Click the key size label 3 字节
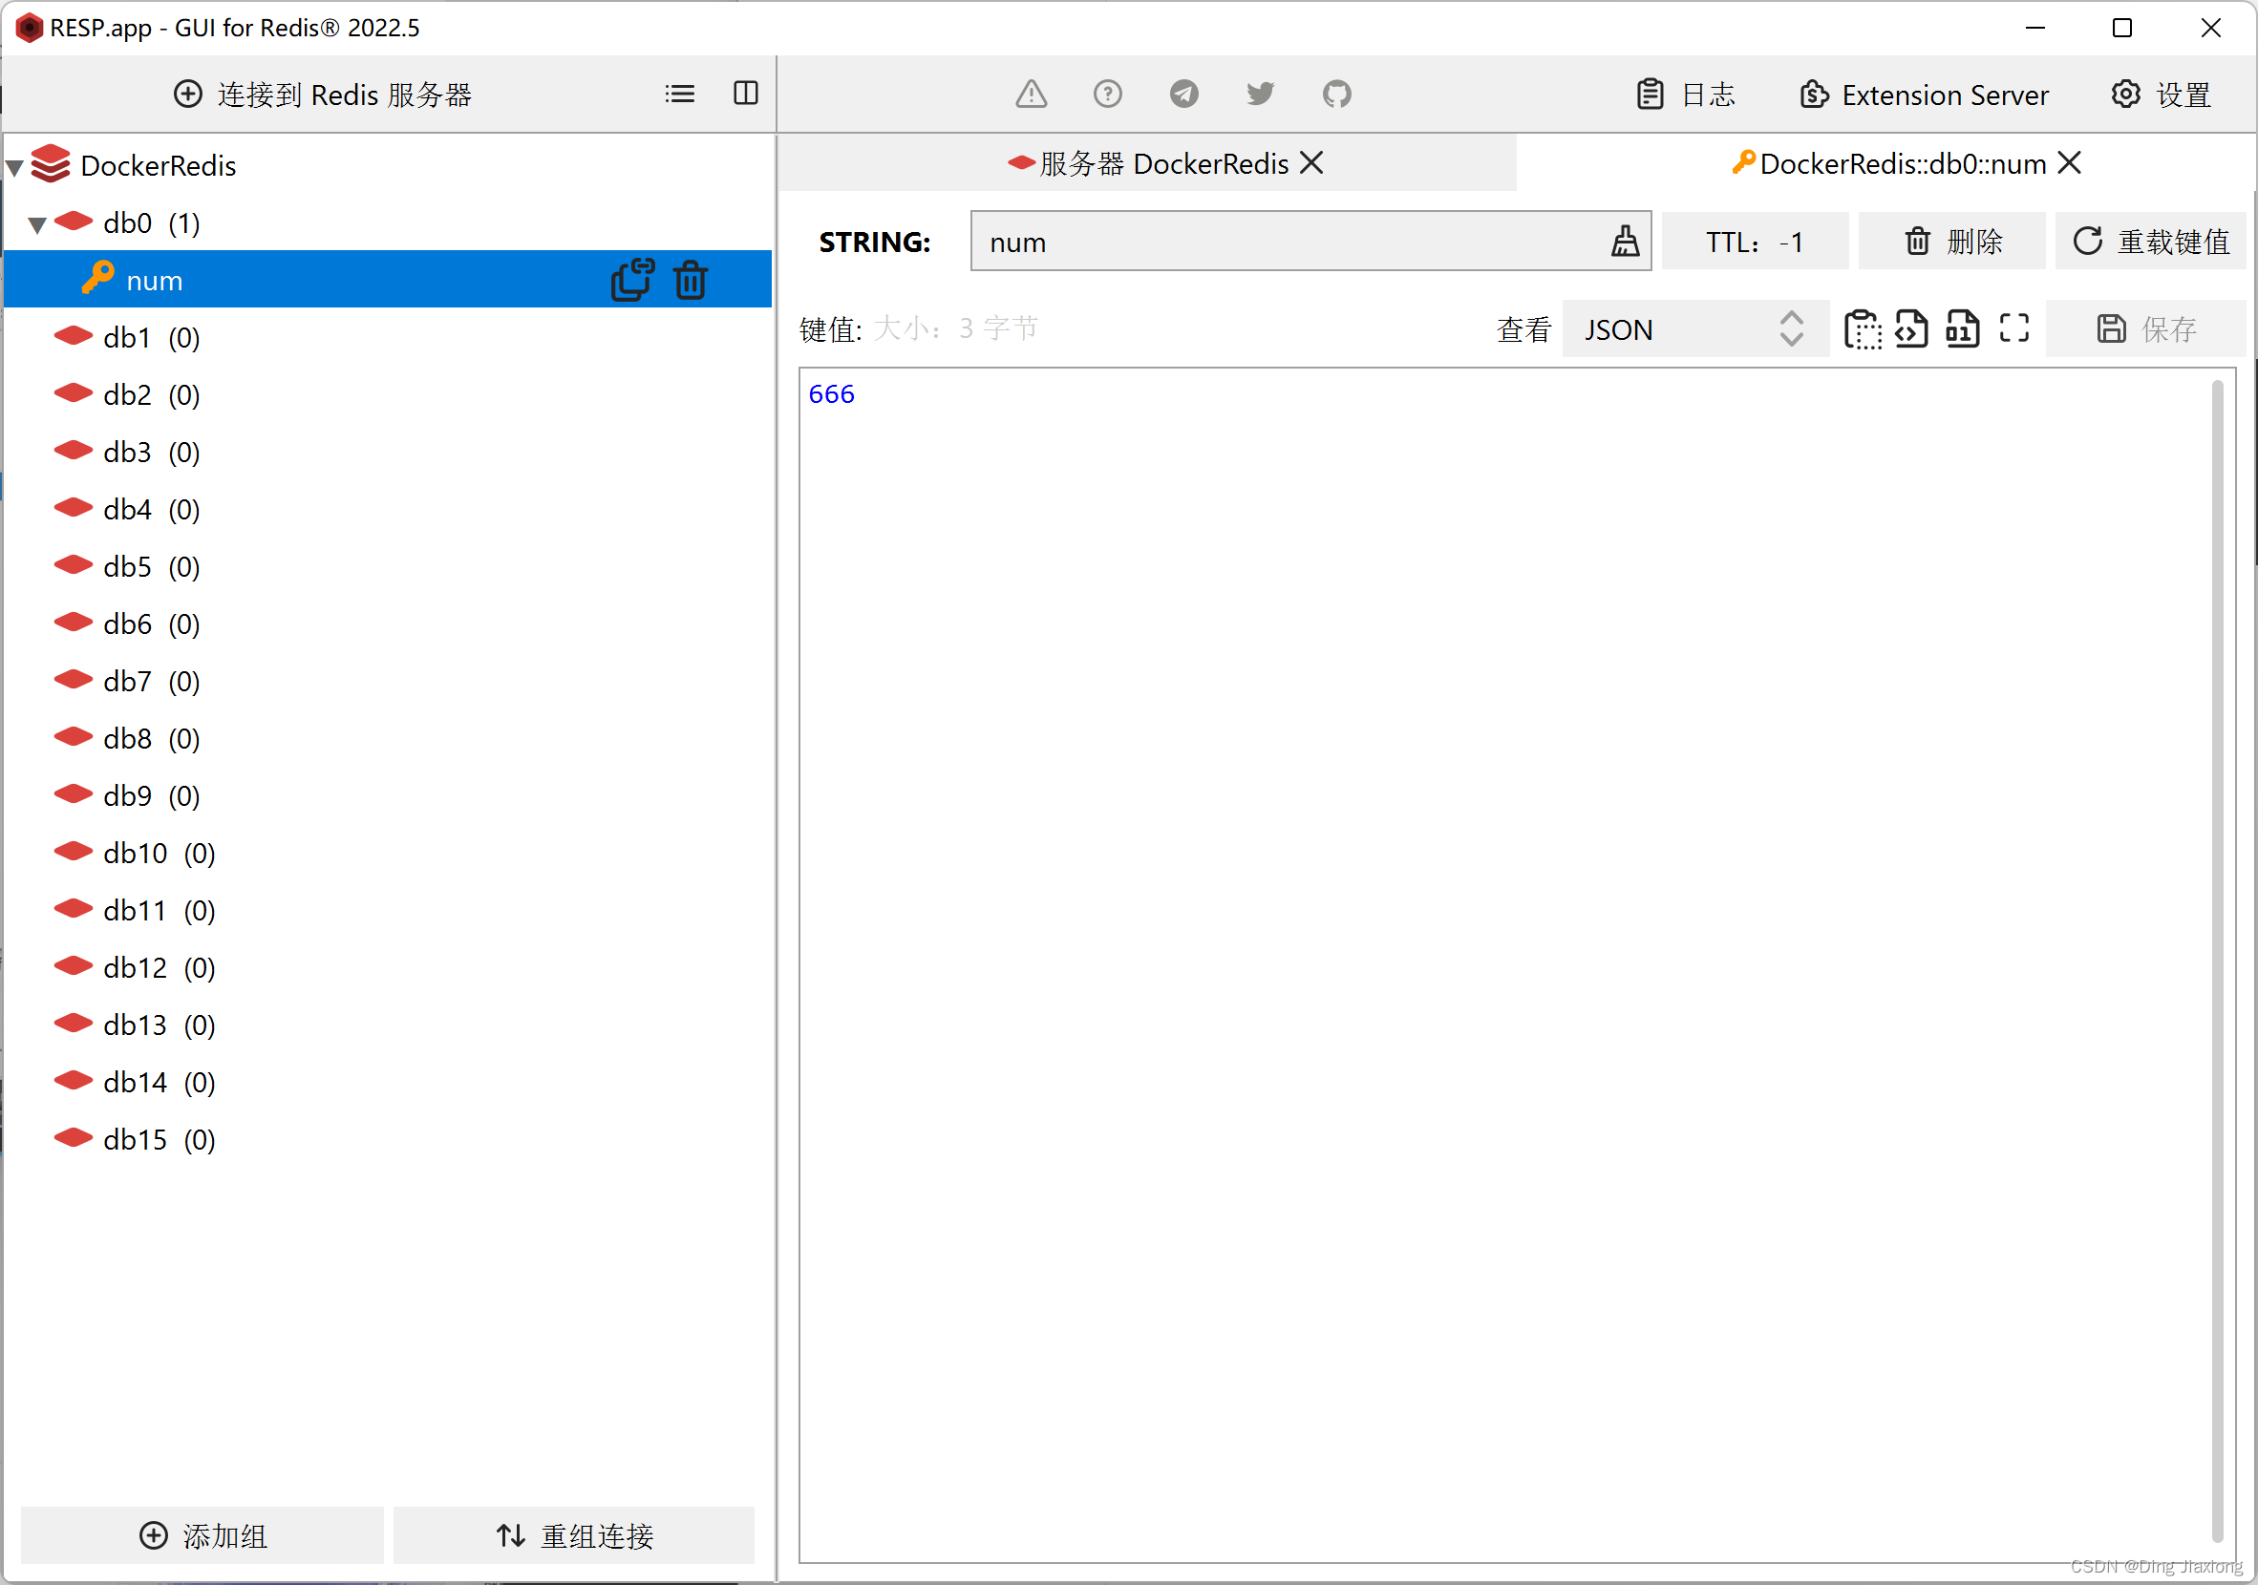The height and width of the screenshot is (1585, 2258). (955, 328)
